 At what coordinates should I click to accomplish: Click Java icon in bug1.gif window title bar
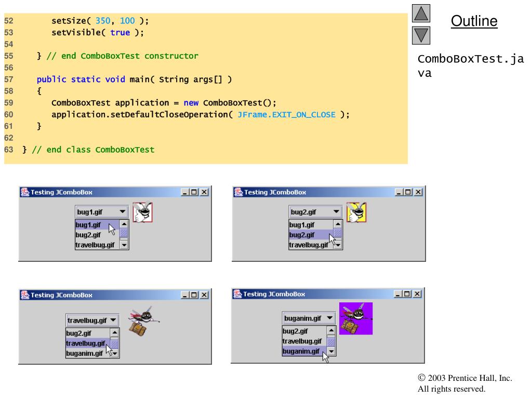tap(25, 192)
